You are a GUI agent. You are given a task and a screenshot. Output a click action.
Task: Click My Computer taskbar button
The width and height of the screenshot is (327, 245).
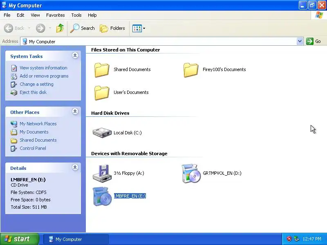(x=76, y=239)
